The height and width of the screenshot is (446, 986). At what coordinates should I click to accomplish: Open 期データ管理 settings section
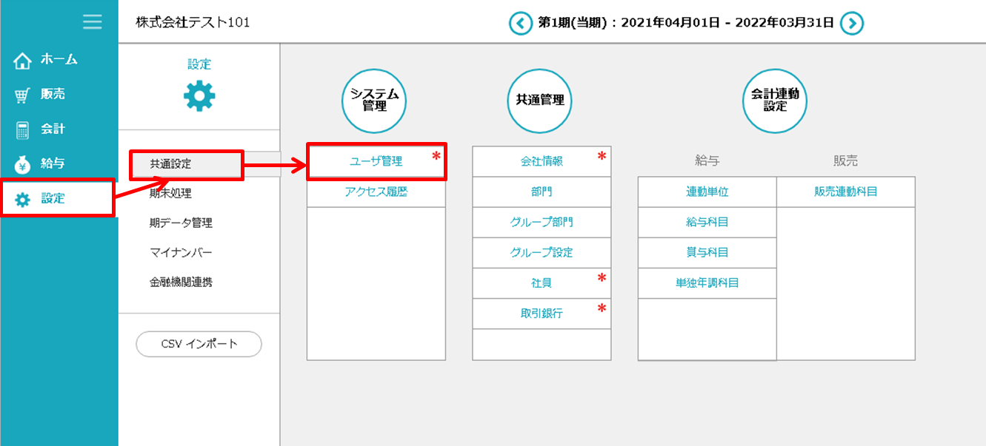click(181, 223)
